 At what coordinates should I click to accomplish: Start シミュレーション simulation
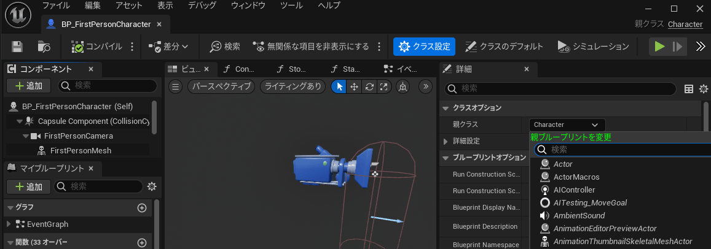(593, 46)
